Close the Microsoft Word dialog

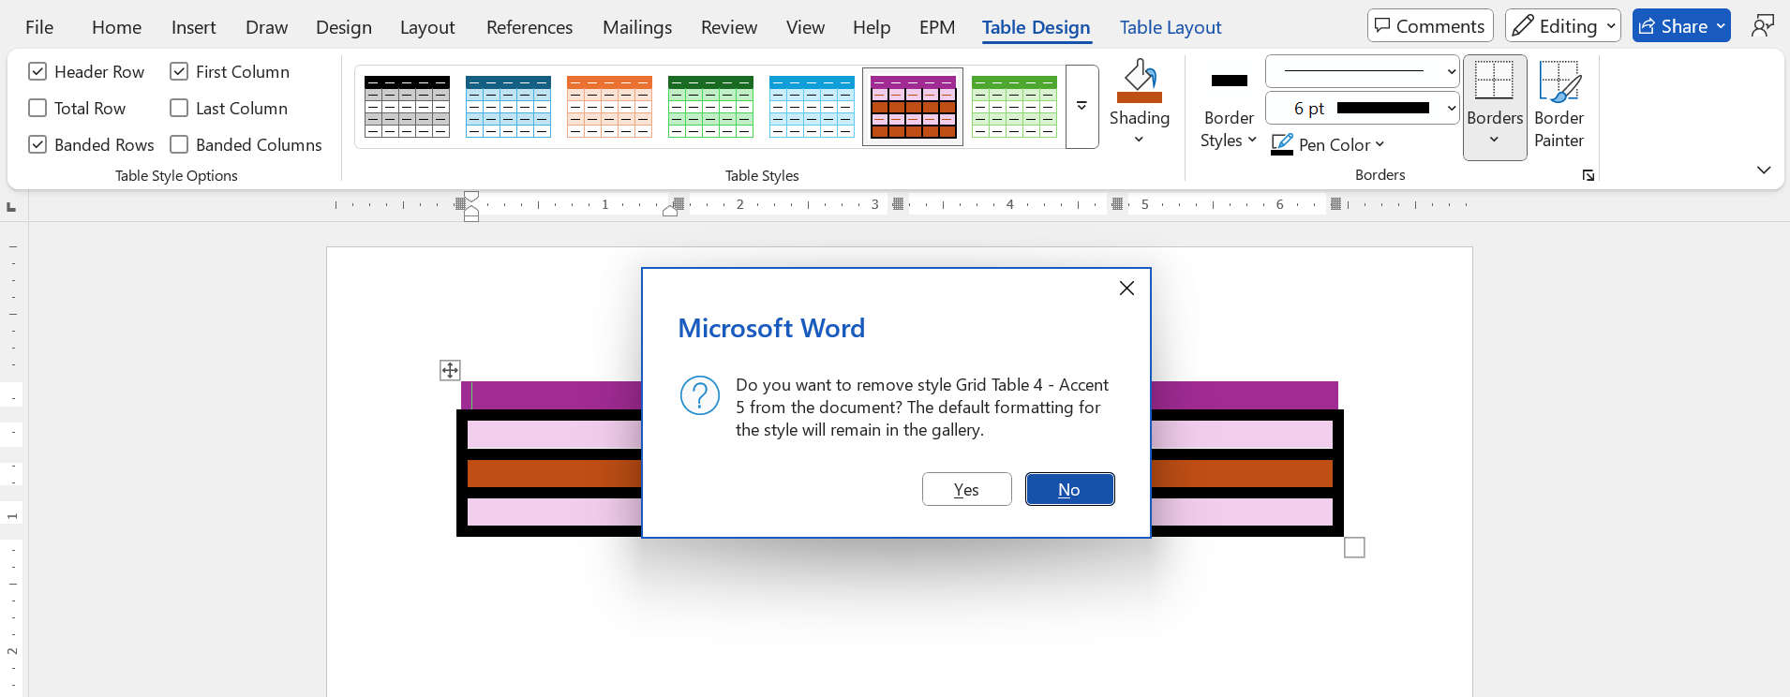click(x=1126, y=289)
